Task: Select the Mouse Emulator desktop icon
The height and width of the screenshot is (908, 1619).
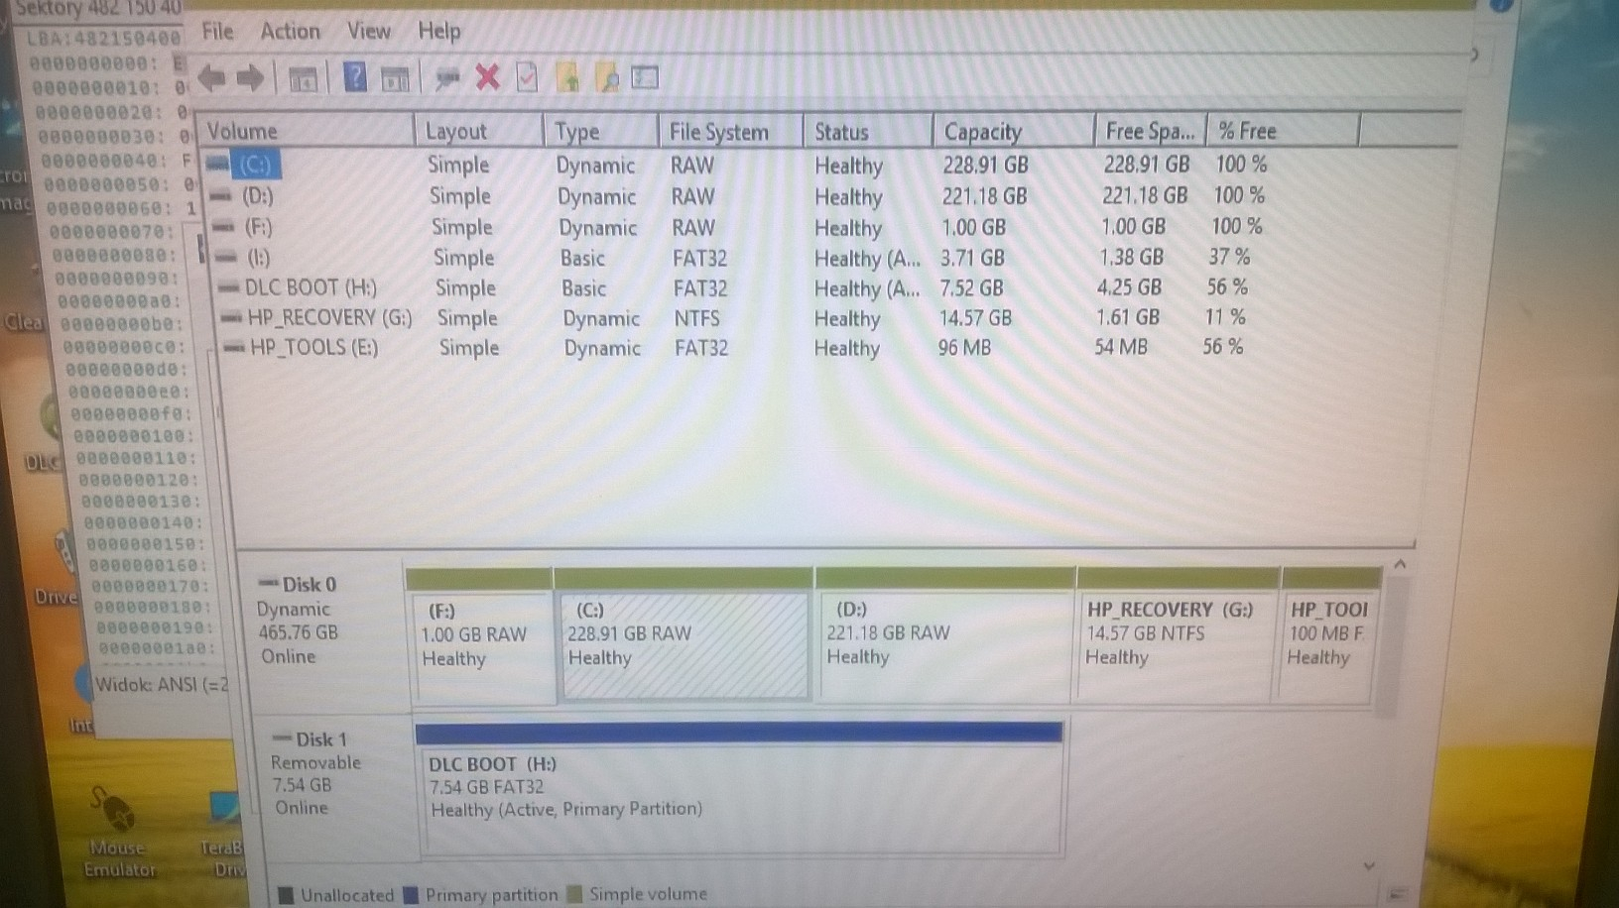Action: (x=119, y=833)
